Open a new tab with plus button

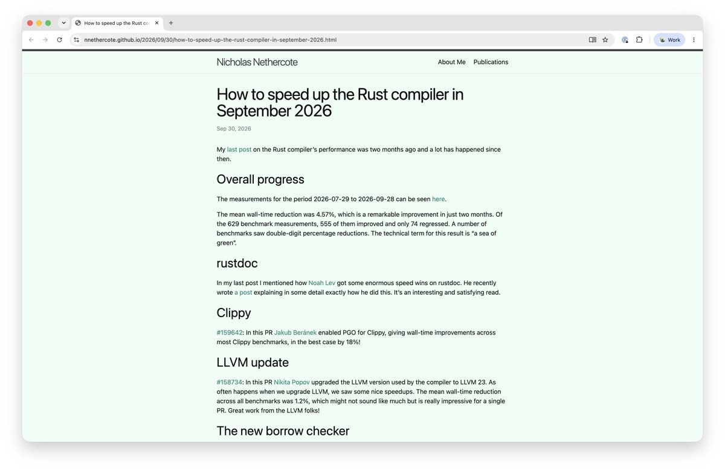pyautogui.click(x=171, y=23)
